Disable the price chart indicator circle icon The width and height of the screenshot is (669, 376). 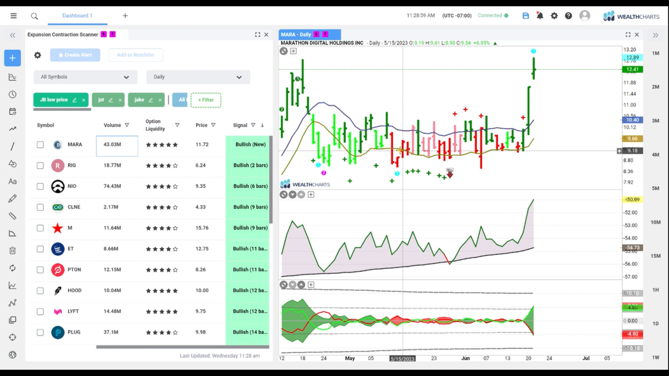pos(284,51)
